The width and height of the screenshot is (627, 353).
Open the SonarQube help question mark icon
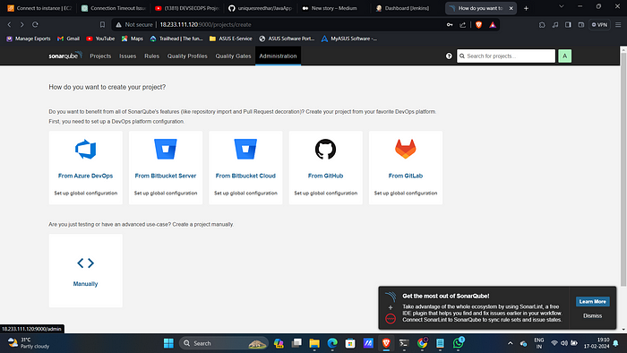pyautogui.click(x=449, y=56)
